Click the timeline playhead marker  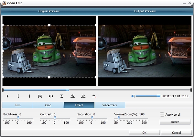[67, 90]
